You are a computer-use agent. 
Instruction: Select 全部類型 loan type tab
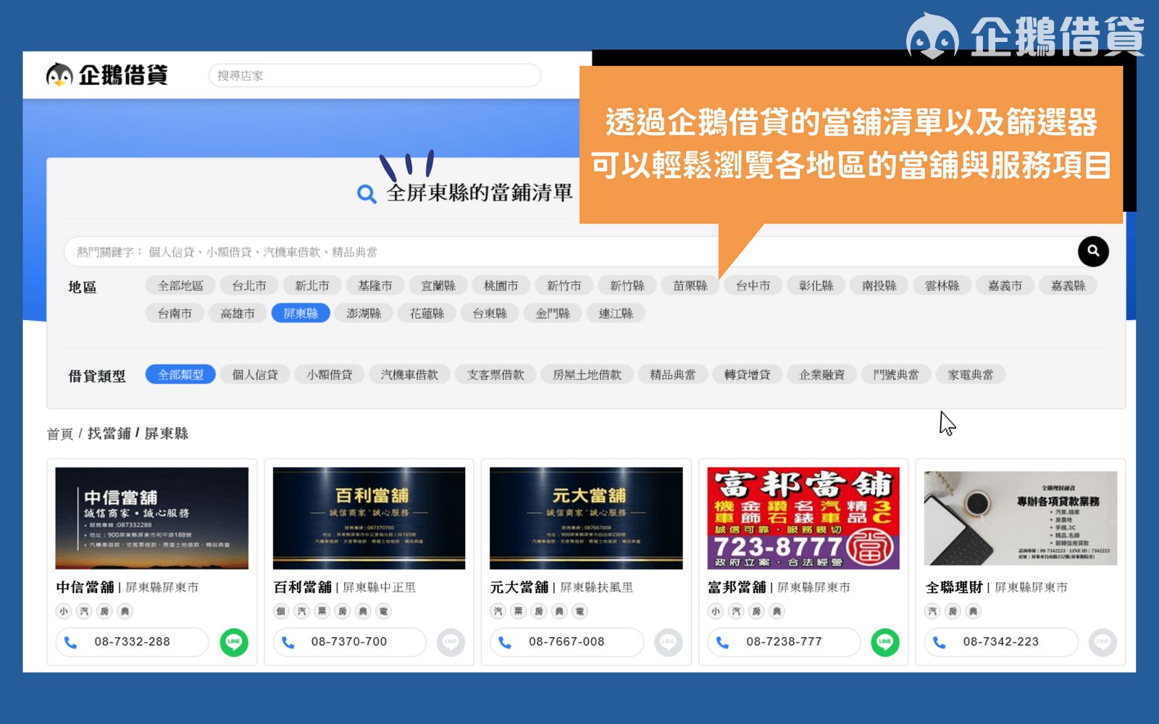tap(180, 374)
